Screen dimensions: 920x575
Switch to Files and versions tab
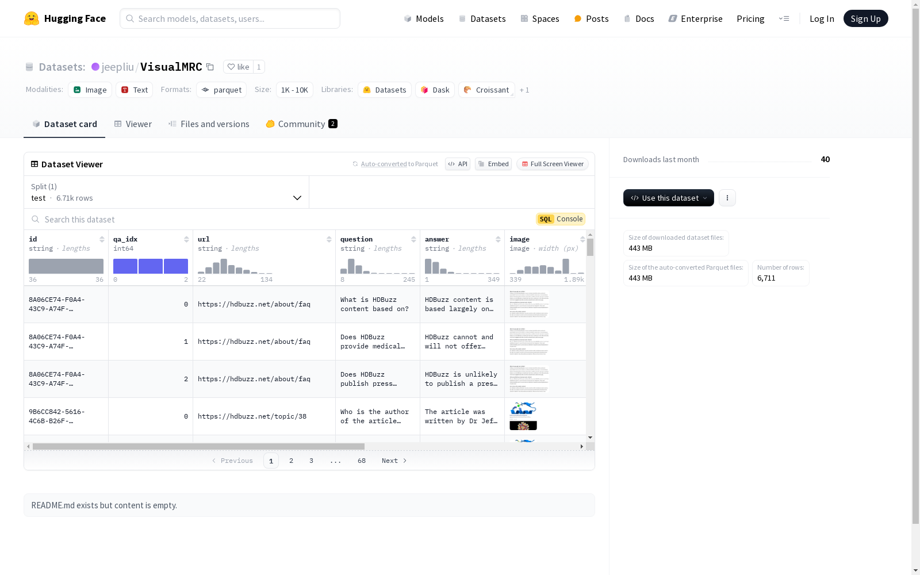click(x=209, y=124)
